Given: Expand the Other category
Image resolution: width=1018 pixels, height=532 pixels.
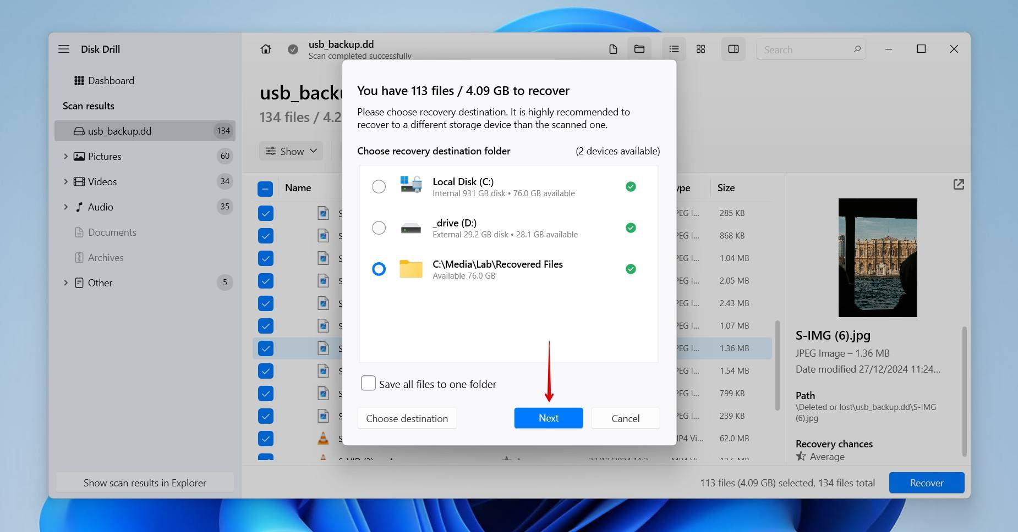Looking at the screenshot, I should (x=66, y=282).
